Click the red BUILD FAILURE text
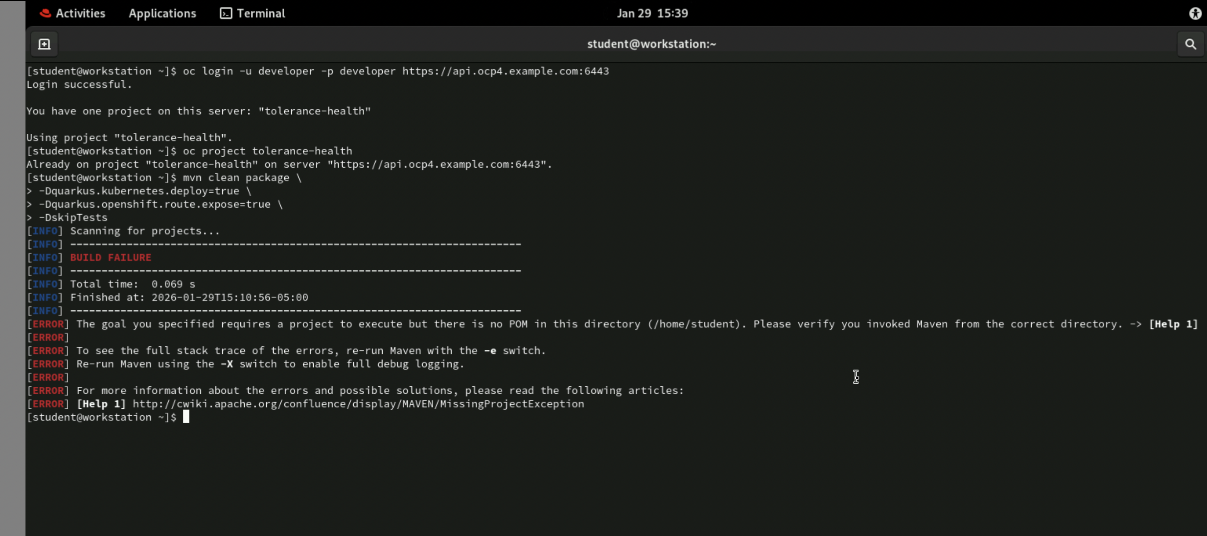1207x536 pixels. click(x=110, y=258)
